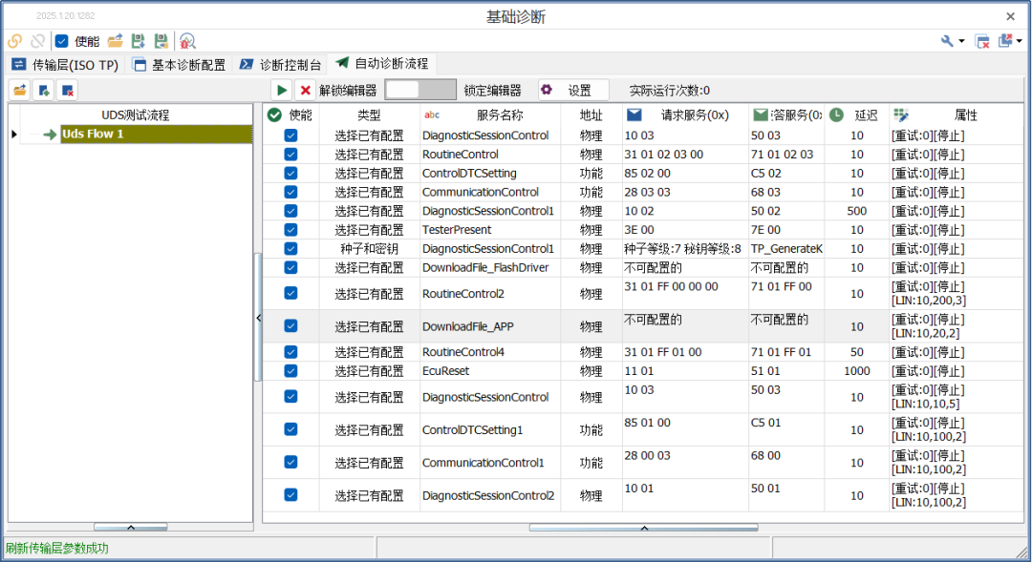Click the 实际运行次数:0 label
Screen dimensions: 1032x562
tap(669, 91)
